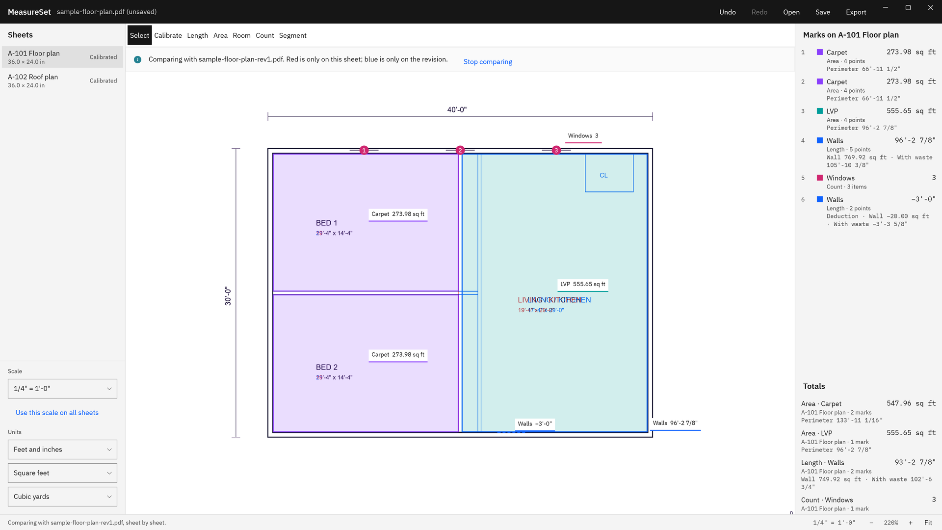Image resolution: width=942 pixels, height=530 pixels.
Task: Select mark 2 Carpet in the list
Action: click(x=868, y=90)
